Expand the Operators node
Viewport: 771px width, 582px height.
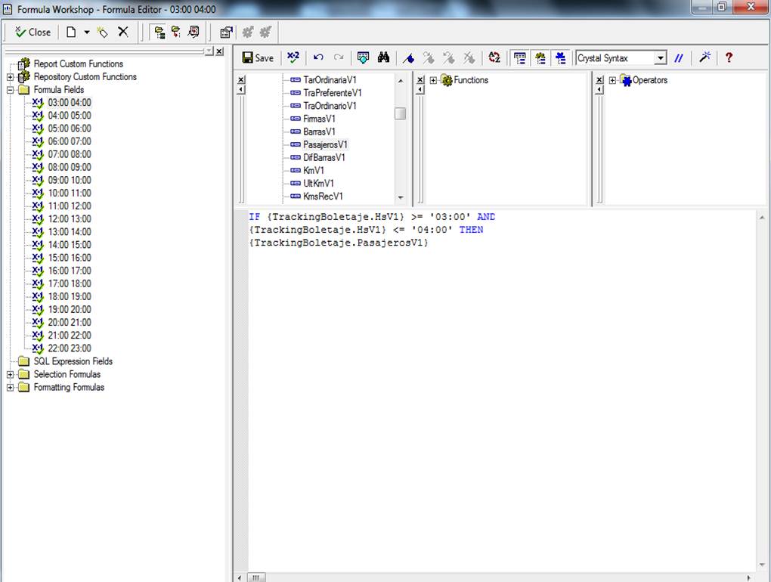pos(612,80)
